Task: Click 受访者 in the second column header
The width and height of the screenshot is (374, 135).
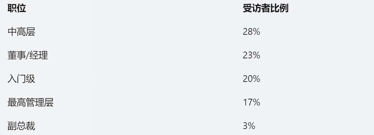Action: click(257, 8)
